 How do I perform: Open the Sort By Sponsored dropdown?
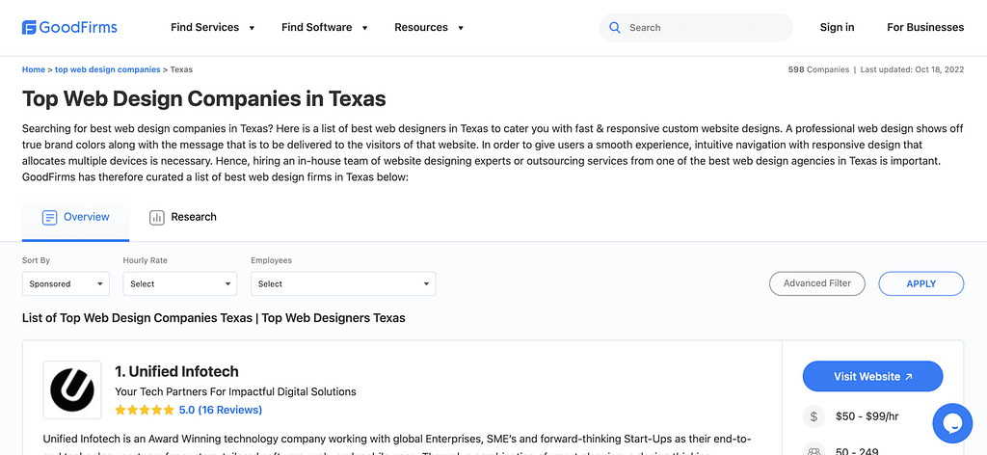coord(66,283)
